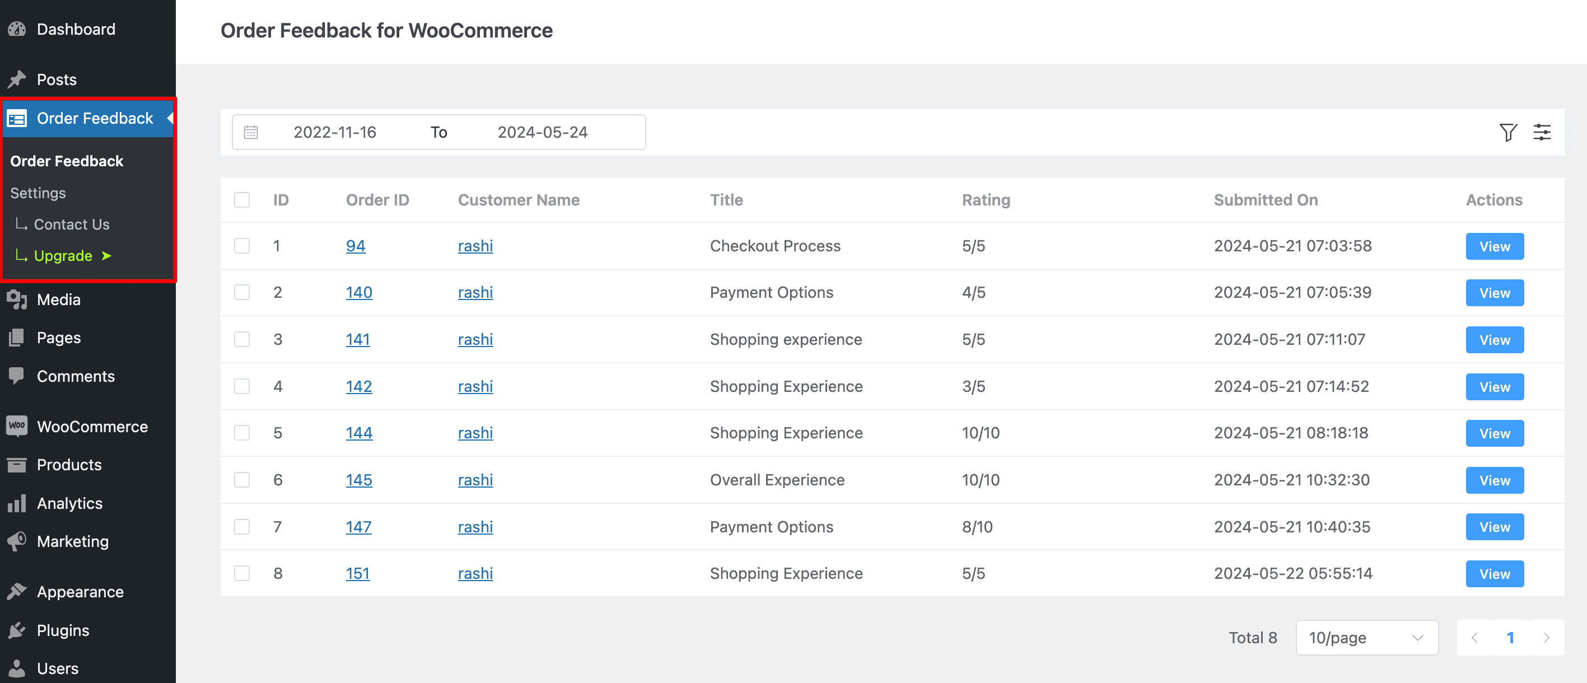Open order ID 151 link
This screenshot has height=683, width=1587.
pos(357,573)
